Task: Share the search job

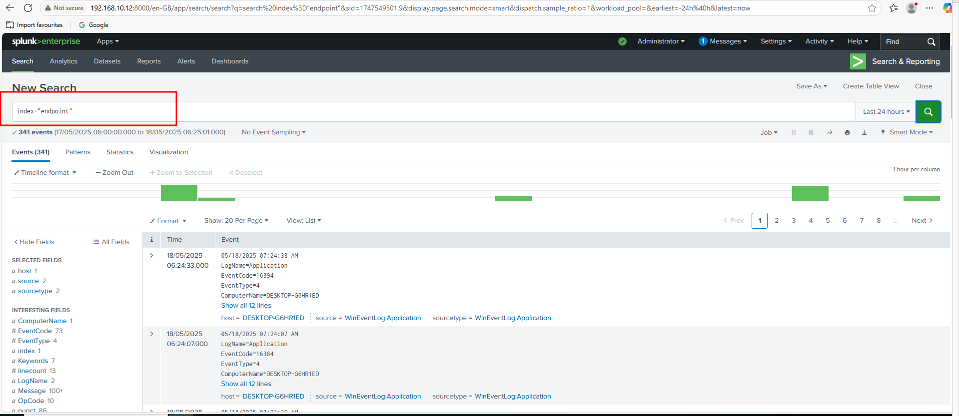Action: pos(830,132)
